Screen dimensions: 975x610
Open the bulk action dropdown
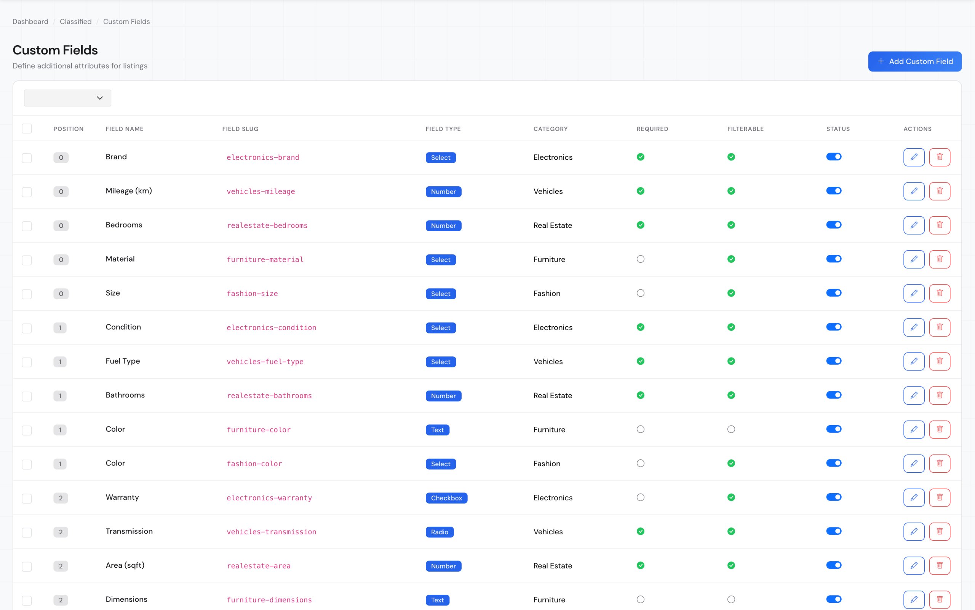click(67, 98)
